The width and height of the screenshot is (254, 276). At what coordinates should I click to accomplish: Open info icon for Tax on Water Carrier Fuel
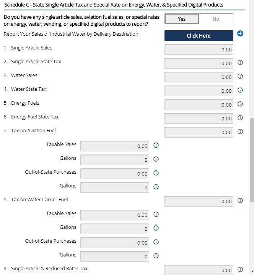click(240, 200)
